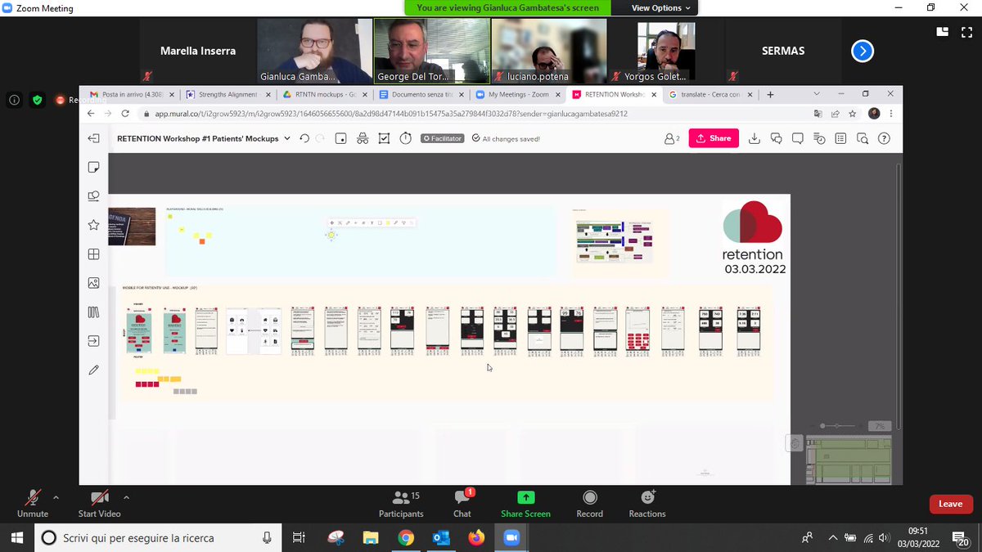Viewport: 982px width, 552px height.
Task: Click the red Leave meeting button
Action: point(950,504)
